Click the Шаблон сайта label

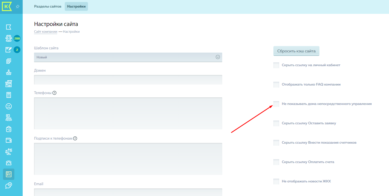pos(46,48)
